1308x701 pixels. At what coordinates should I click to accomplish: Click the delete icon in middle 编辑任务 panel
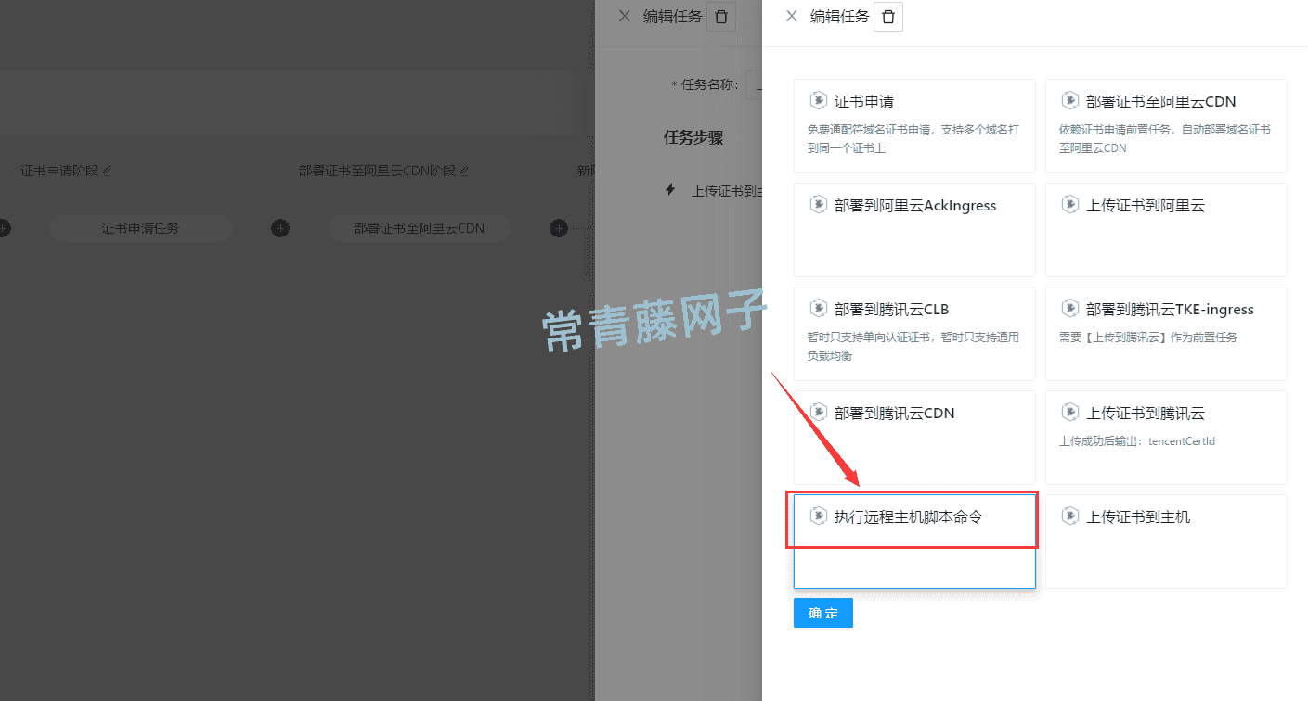(721, 17)
